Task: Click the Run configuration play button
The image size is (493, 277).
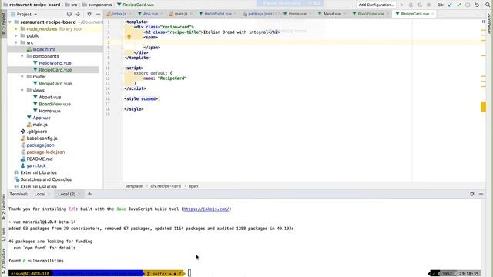Action: pos(402,5)
